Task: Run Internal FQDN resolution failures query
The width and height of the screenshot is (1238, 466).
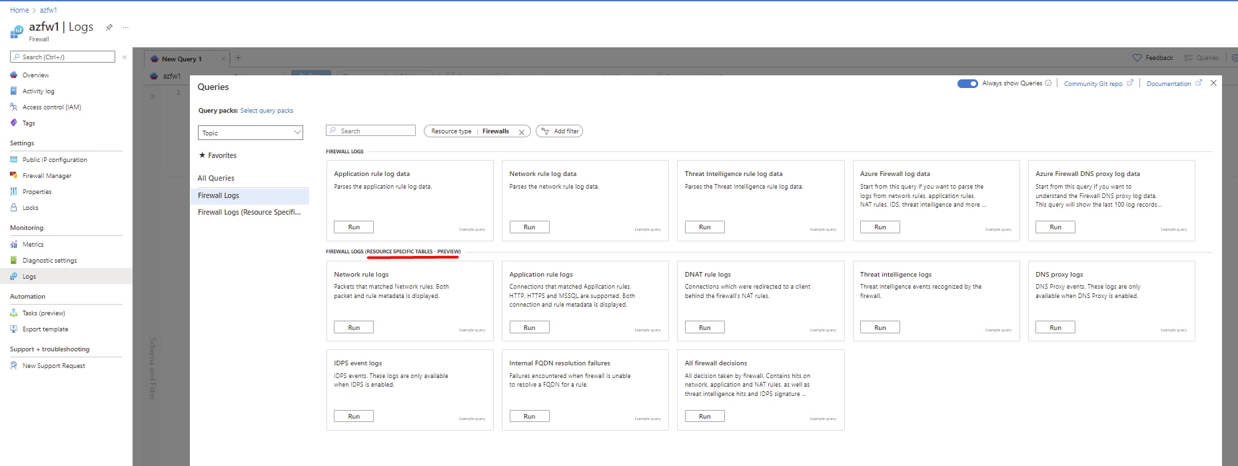Action: [529, 416]
